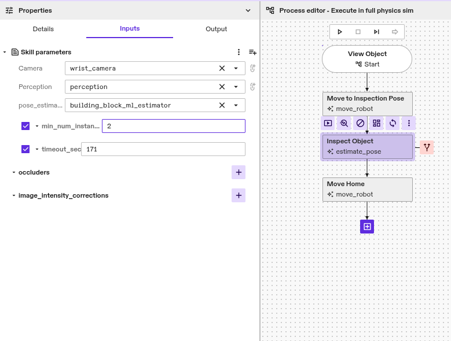Click the loop icon in node toolbar
Screen dimensions: 451x341
point(393,123)
